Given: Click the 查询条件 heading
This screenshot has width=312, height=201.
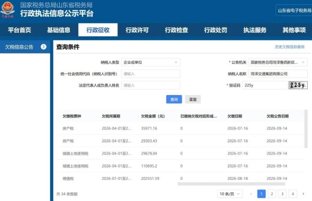Looking at the screenshot, I should tap(68, 47).
